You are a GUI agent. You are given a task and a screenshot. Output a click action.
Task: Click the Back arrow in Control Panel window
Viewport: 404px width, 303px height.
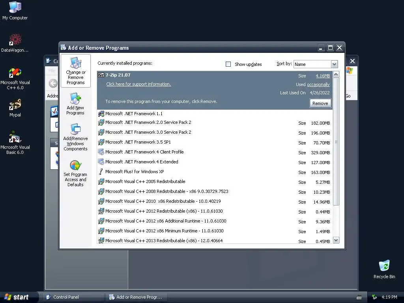click(x=53, y=83)
